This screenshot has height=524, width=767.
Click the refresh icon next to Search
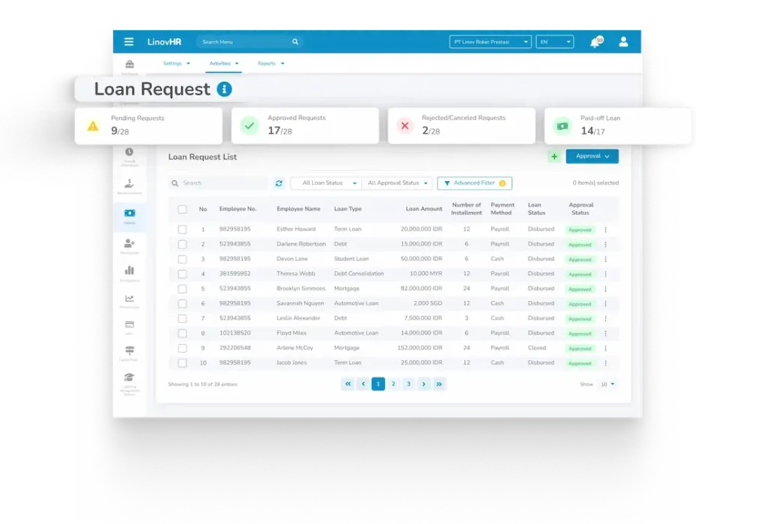pyautogui.click(x=279, y=183)
